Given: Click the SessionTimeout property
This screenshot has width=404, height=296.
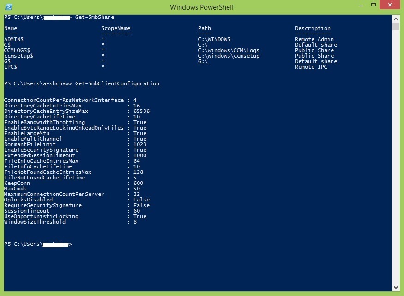Looking at the screenshot, I should (x=27, y=211).
